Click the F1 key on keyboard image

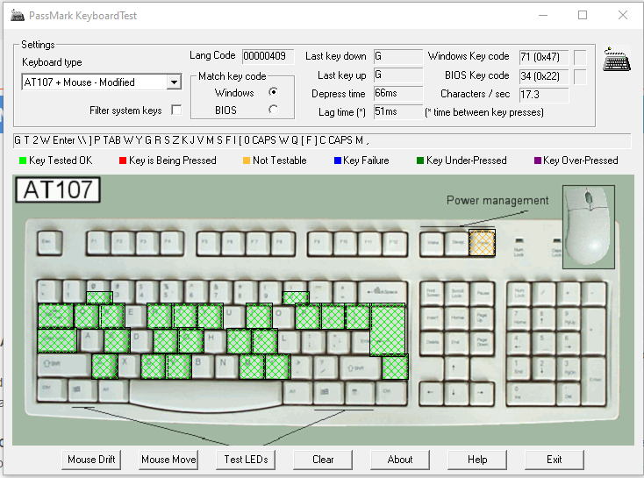[x=98, y=243]
